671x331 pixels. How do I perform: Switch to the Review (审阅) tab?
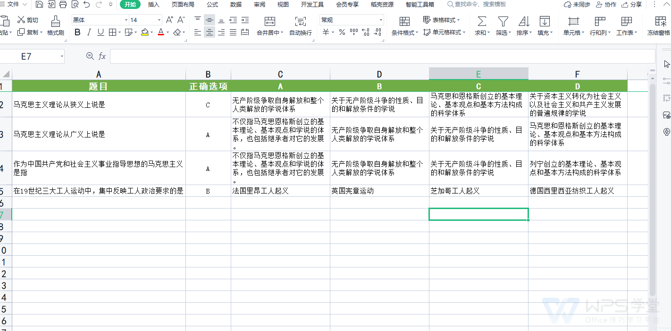pyautogui.click(x=260, y=4)
